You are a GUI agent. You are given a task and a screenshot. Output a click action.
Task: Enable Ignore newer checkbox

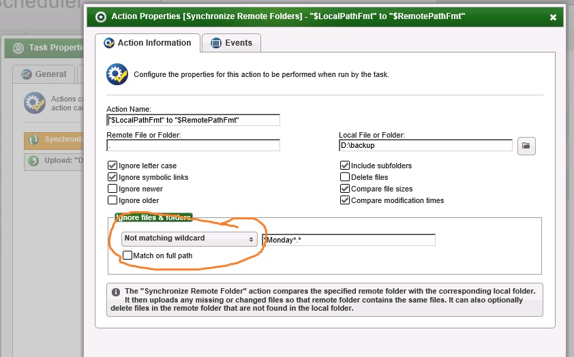(112, 189)
